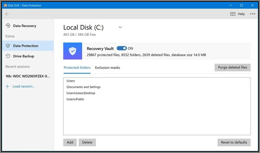260x153 pixels.
Task: Click the Drive Backup clock icon
Action: (x=8, y=56)
